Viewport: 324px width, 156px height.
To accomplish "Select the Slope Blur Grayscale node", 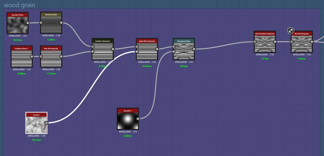I will click(147, 49).
